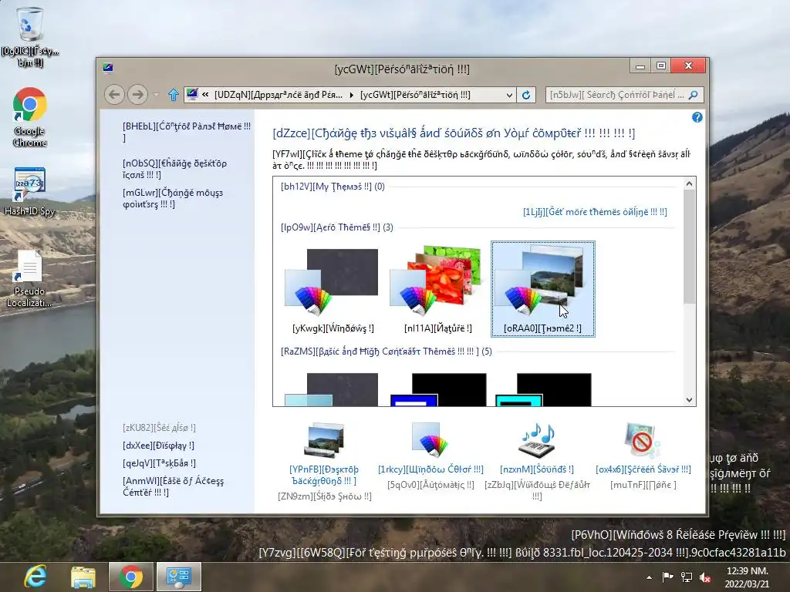Click the Hash-ID Spy desktop shortcut
The height and width of the screenshot is (592, 790).
(x=30, y=192)
